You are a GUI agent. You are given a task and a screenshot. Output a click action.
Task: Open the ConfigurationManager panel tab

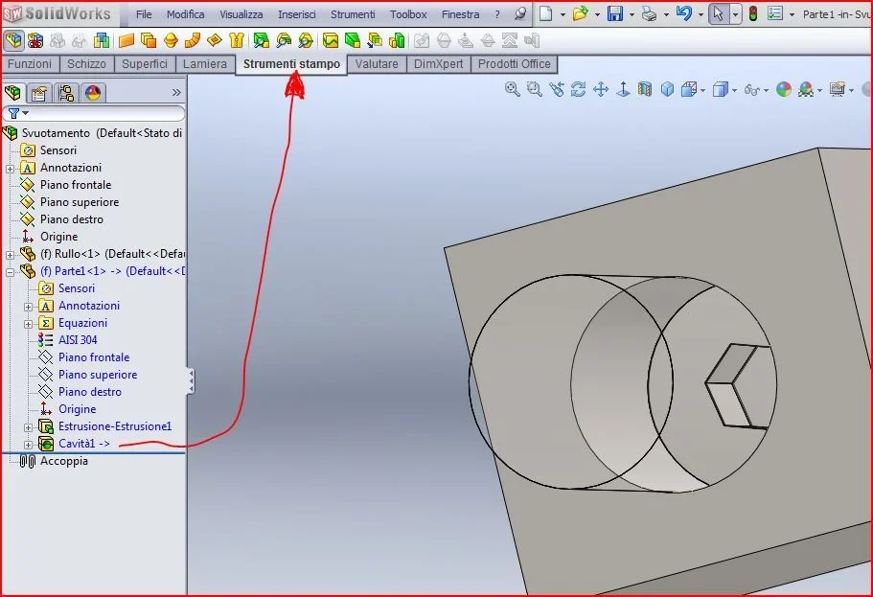(x=66, y=92)
